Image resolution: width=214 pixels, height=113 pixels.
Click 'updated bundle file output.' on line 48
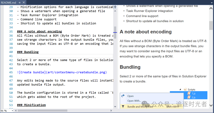41,85
